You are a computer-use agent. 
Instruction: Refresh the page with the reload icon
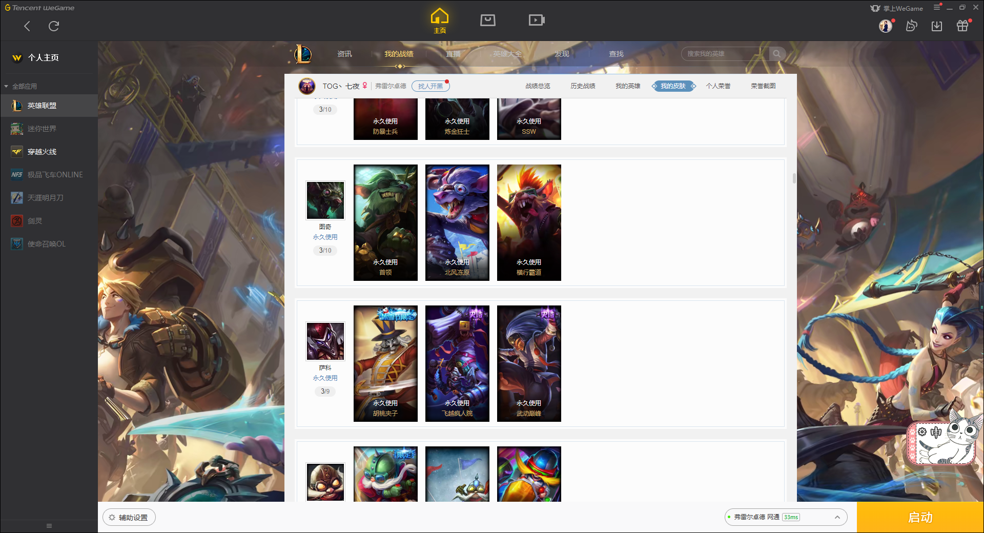tap(54, 26)
